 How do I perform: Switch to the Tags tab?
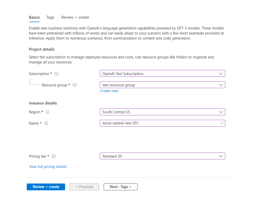coord(50,17)
